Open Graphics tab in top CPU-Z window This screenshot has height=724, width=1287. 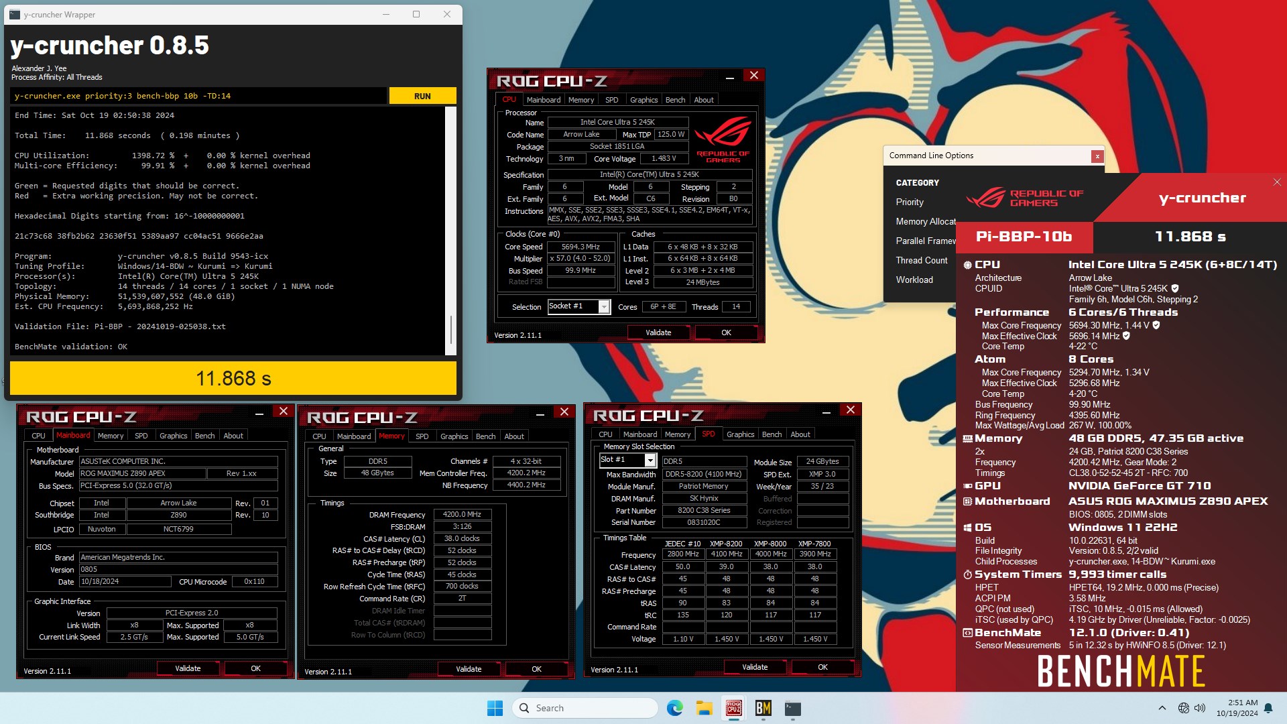(x=644, y=100)
